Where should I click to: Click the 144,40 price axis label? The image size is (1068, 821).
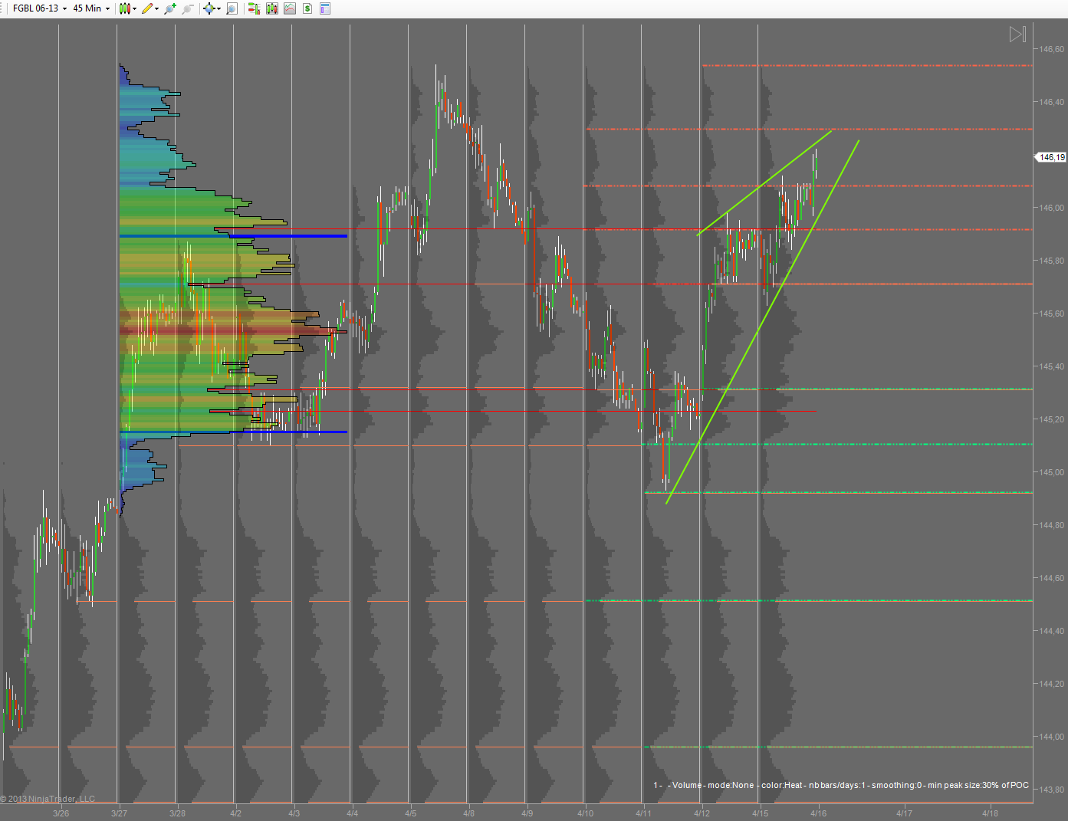pyautogui.click(x=1052, y=631)
